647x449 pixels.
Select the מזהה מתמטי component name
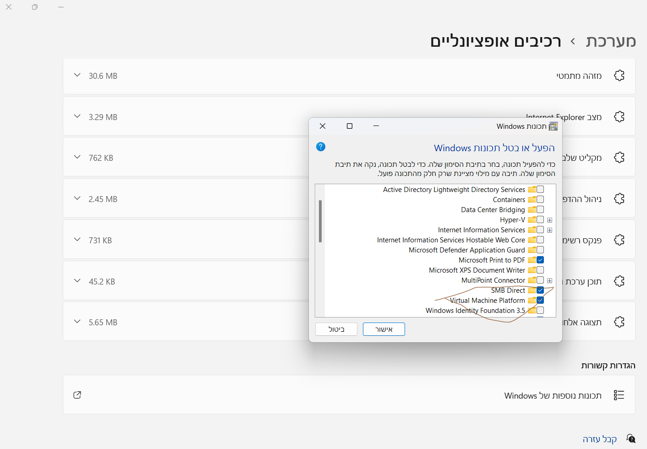(x=579, y=76)
